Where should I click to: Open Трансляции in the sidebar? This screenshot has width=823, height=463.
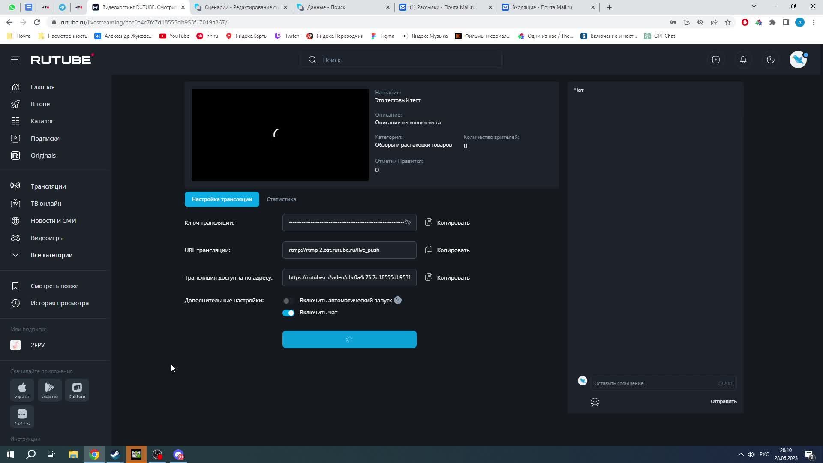click(x=48, y=186)
